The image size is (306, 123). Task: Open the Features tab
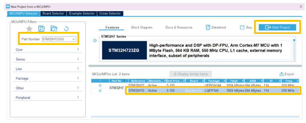112,28
